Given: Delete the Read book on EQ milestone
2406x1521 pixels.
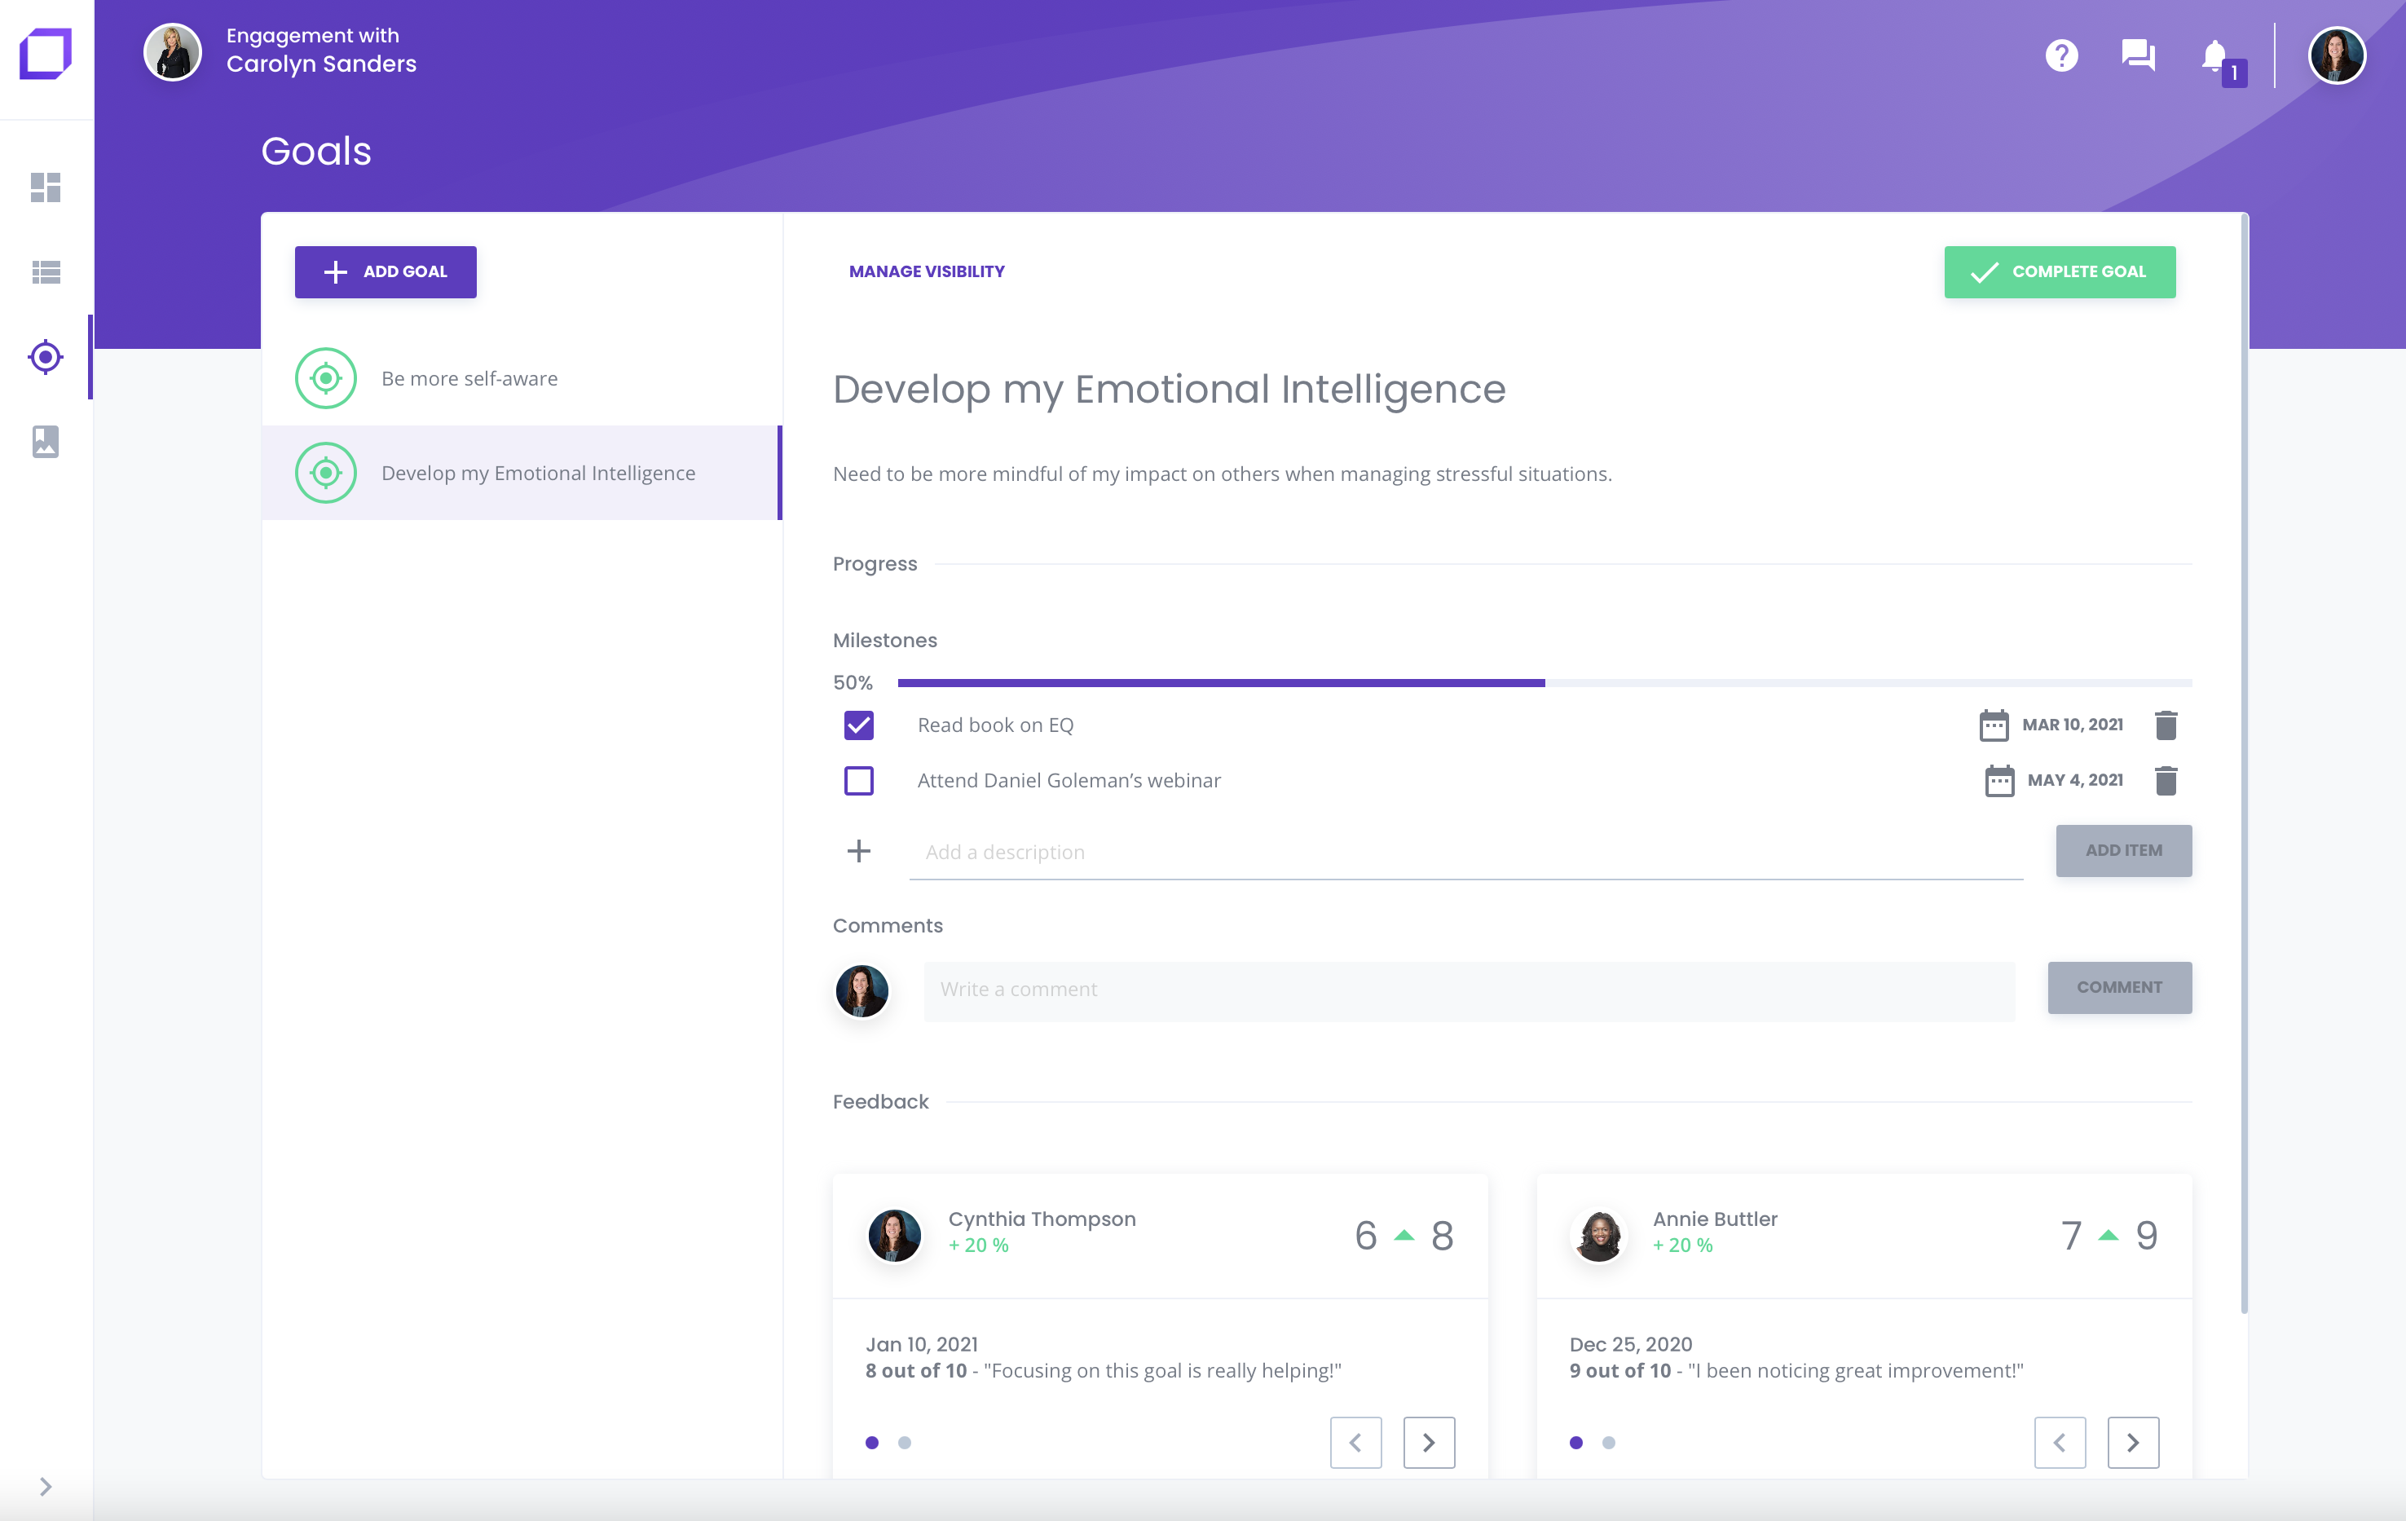Looking at the screenshot, I should 2166,725.
